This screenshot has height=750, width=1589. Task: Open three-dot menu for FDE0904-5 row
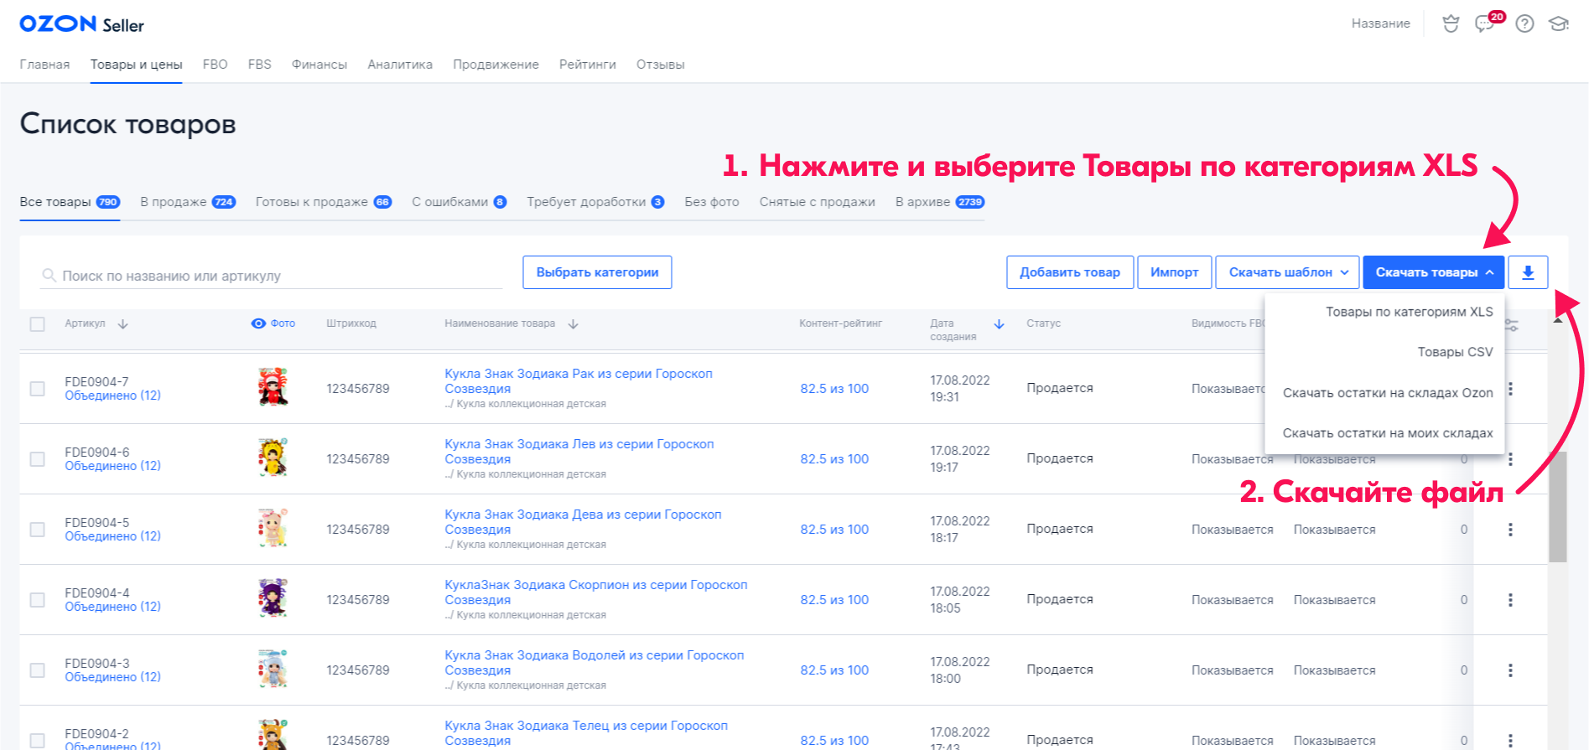(1510, 530)
